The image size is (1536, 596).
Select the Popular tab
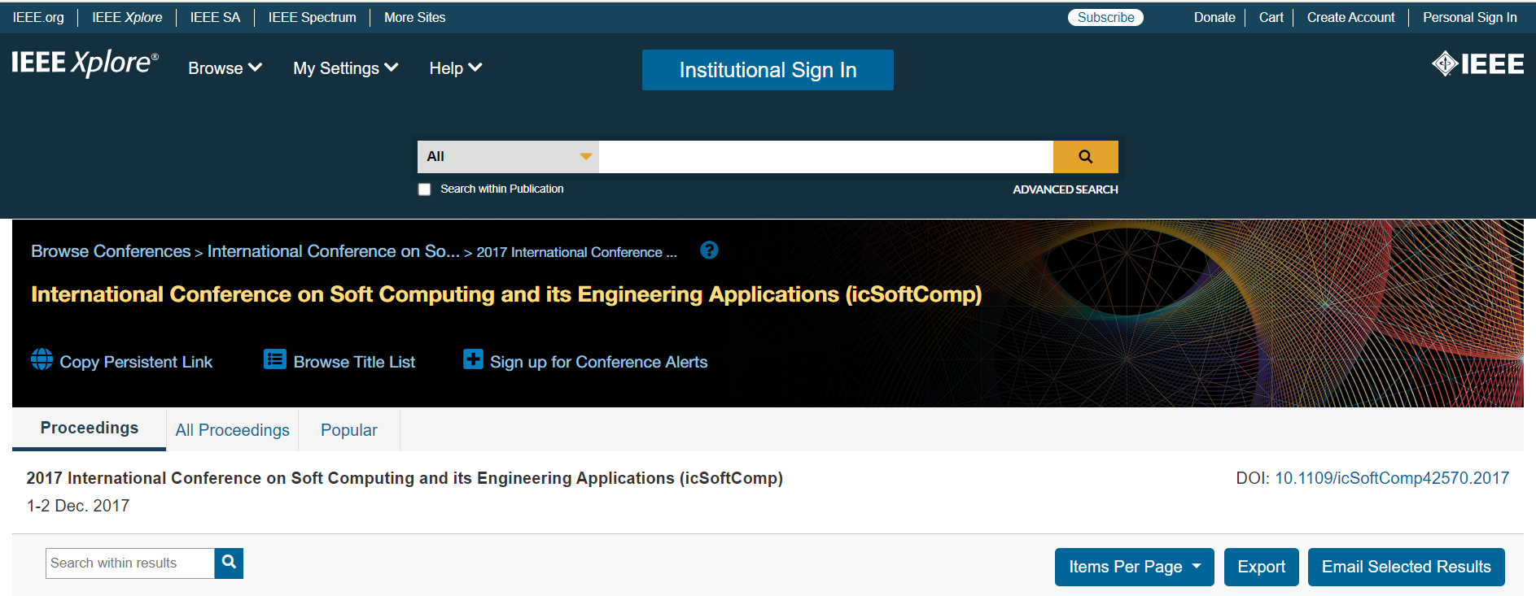coord(348,430)
